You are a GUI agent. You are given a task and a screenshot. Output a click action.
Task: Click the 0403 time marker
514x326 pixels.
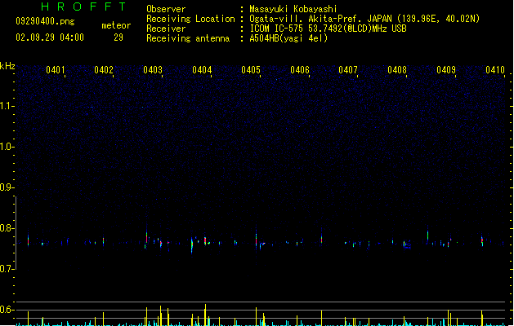153,70
